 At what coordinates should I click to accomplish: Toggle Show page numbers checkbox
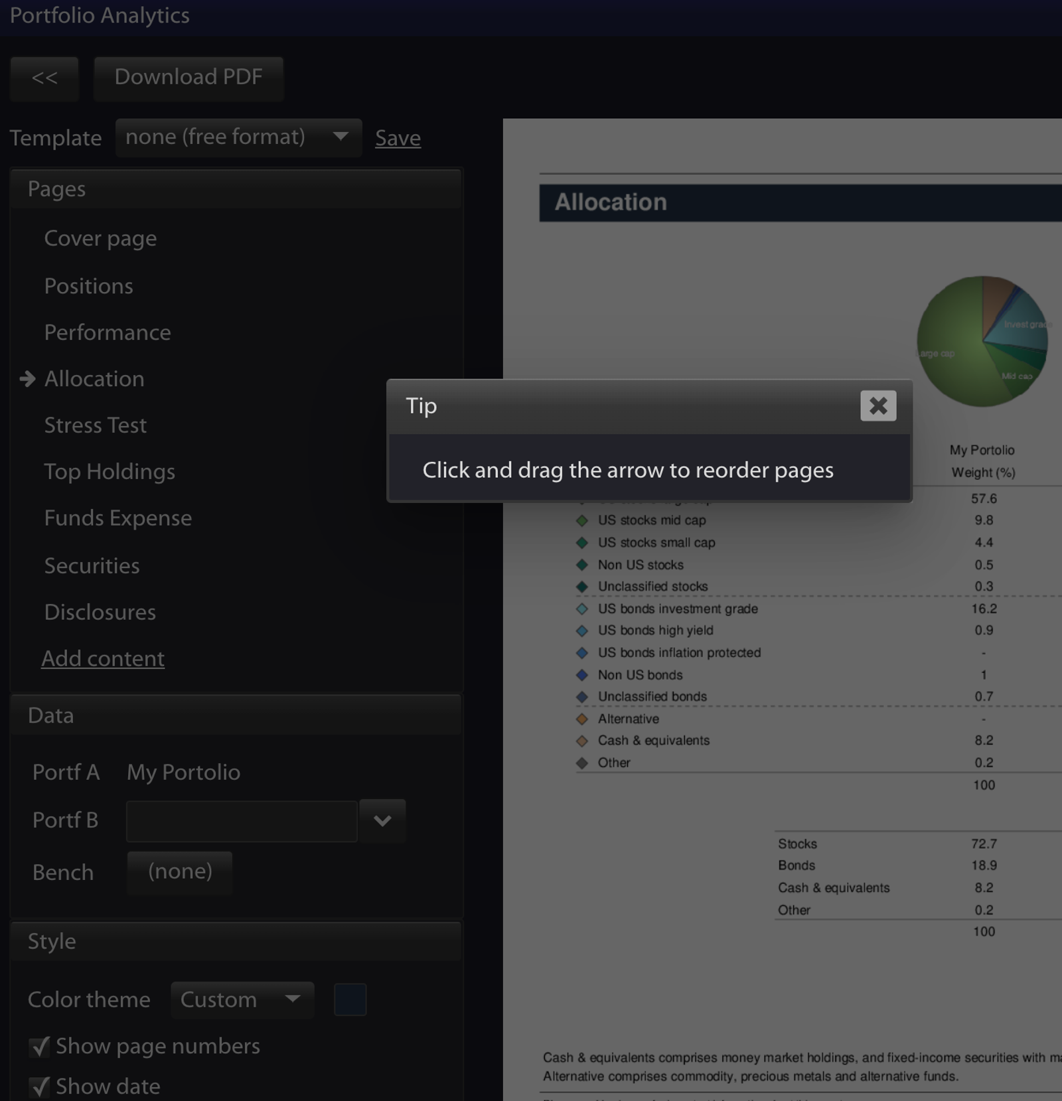(40, 1047)
